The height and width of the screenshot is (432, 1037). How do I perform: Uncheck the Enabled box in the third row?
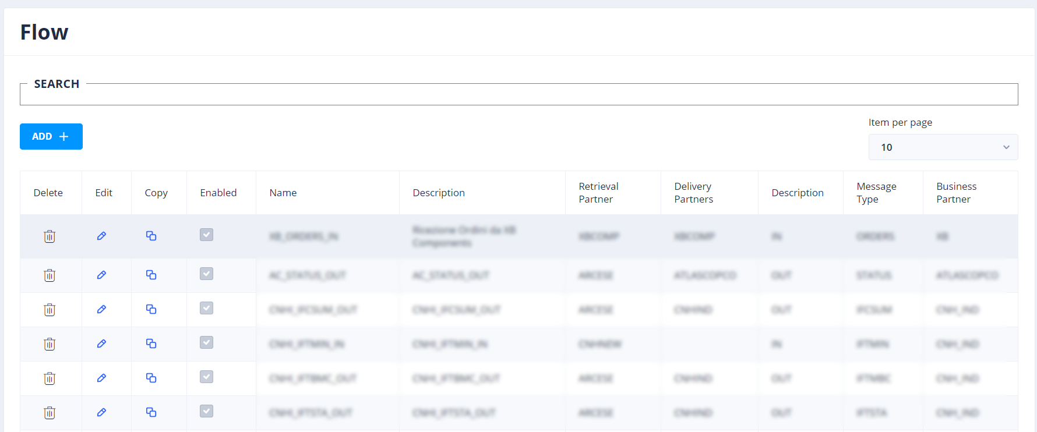(x=206, y=308)
